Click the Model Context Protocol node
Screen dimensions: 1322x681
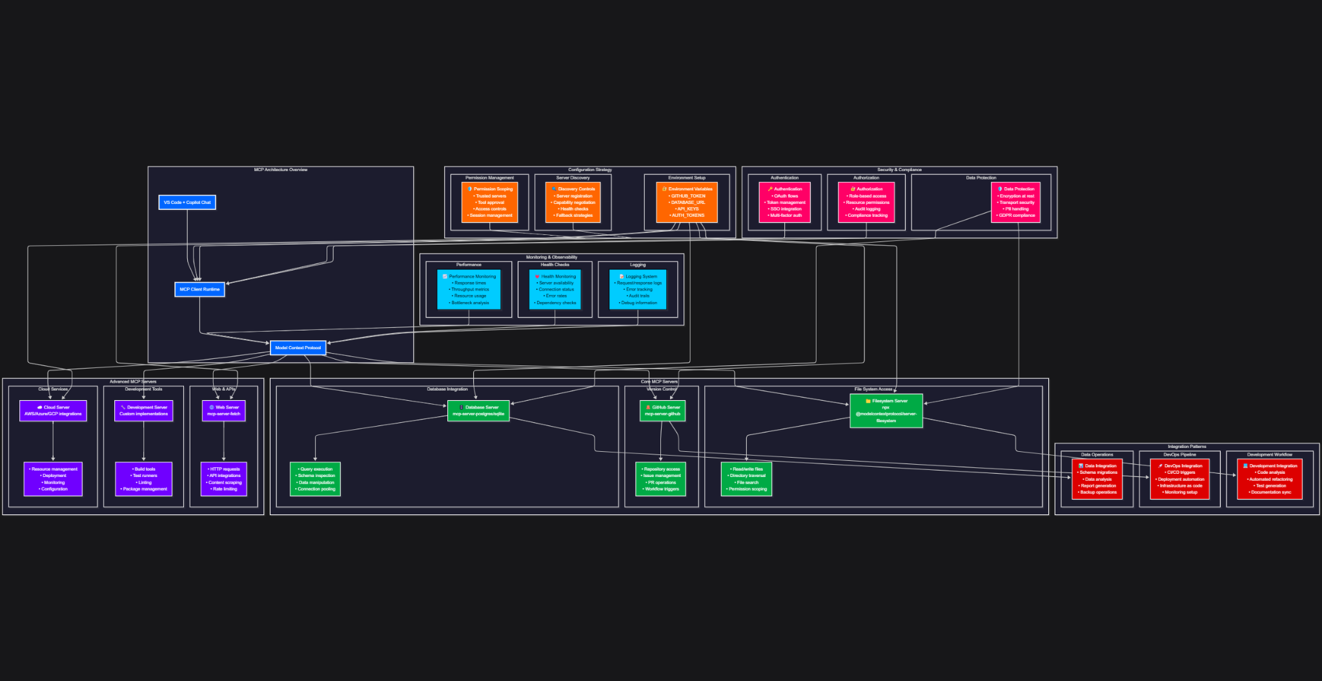click(x=298, y=347)
